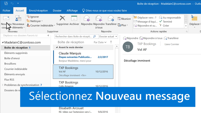Click Répondre in the reading pane
The image size is (201, 113).
130,38
